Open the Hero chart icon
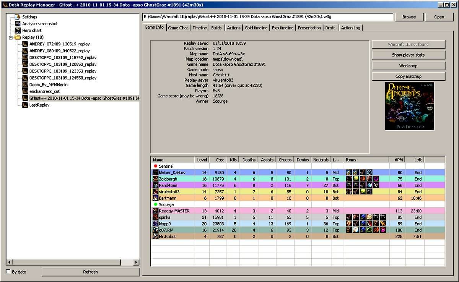 (x=17, y=31)
